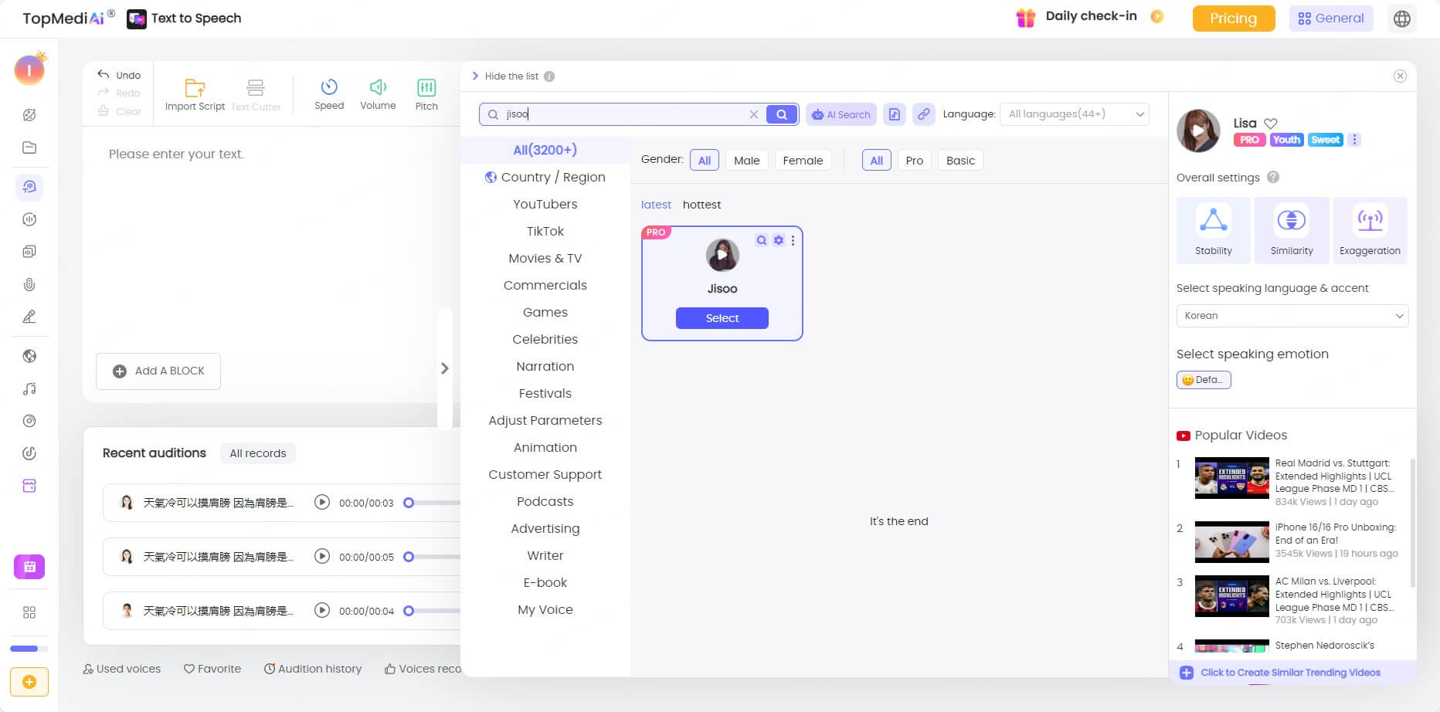Select Female gender filter
Viewport: 1440px width, 712px height.
click(803, 161)
